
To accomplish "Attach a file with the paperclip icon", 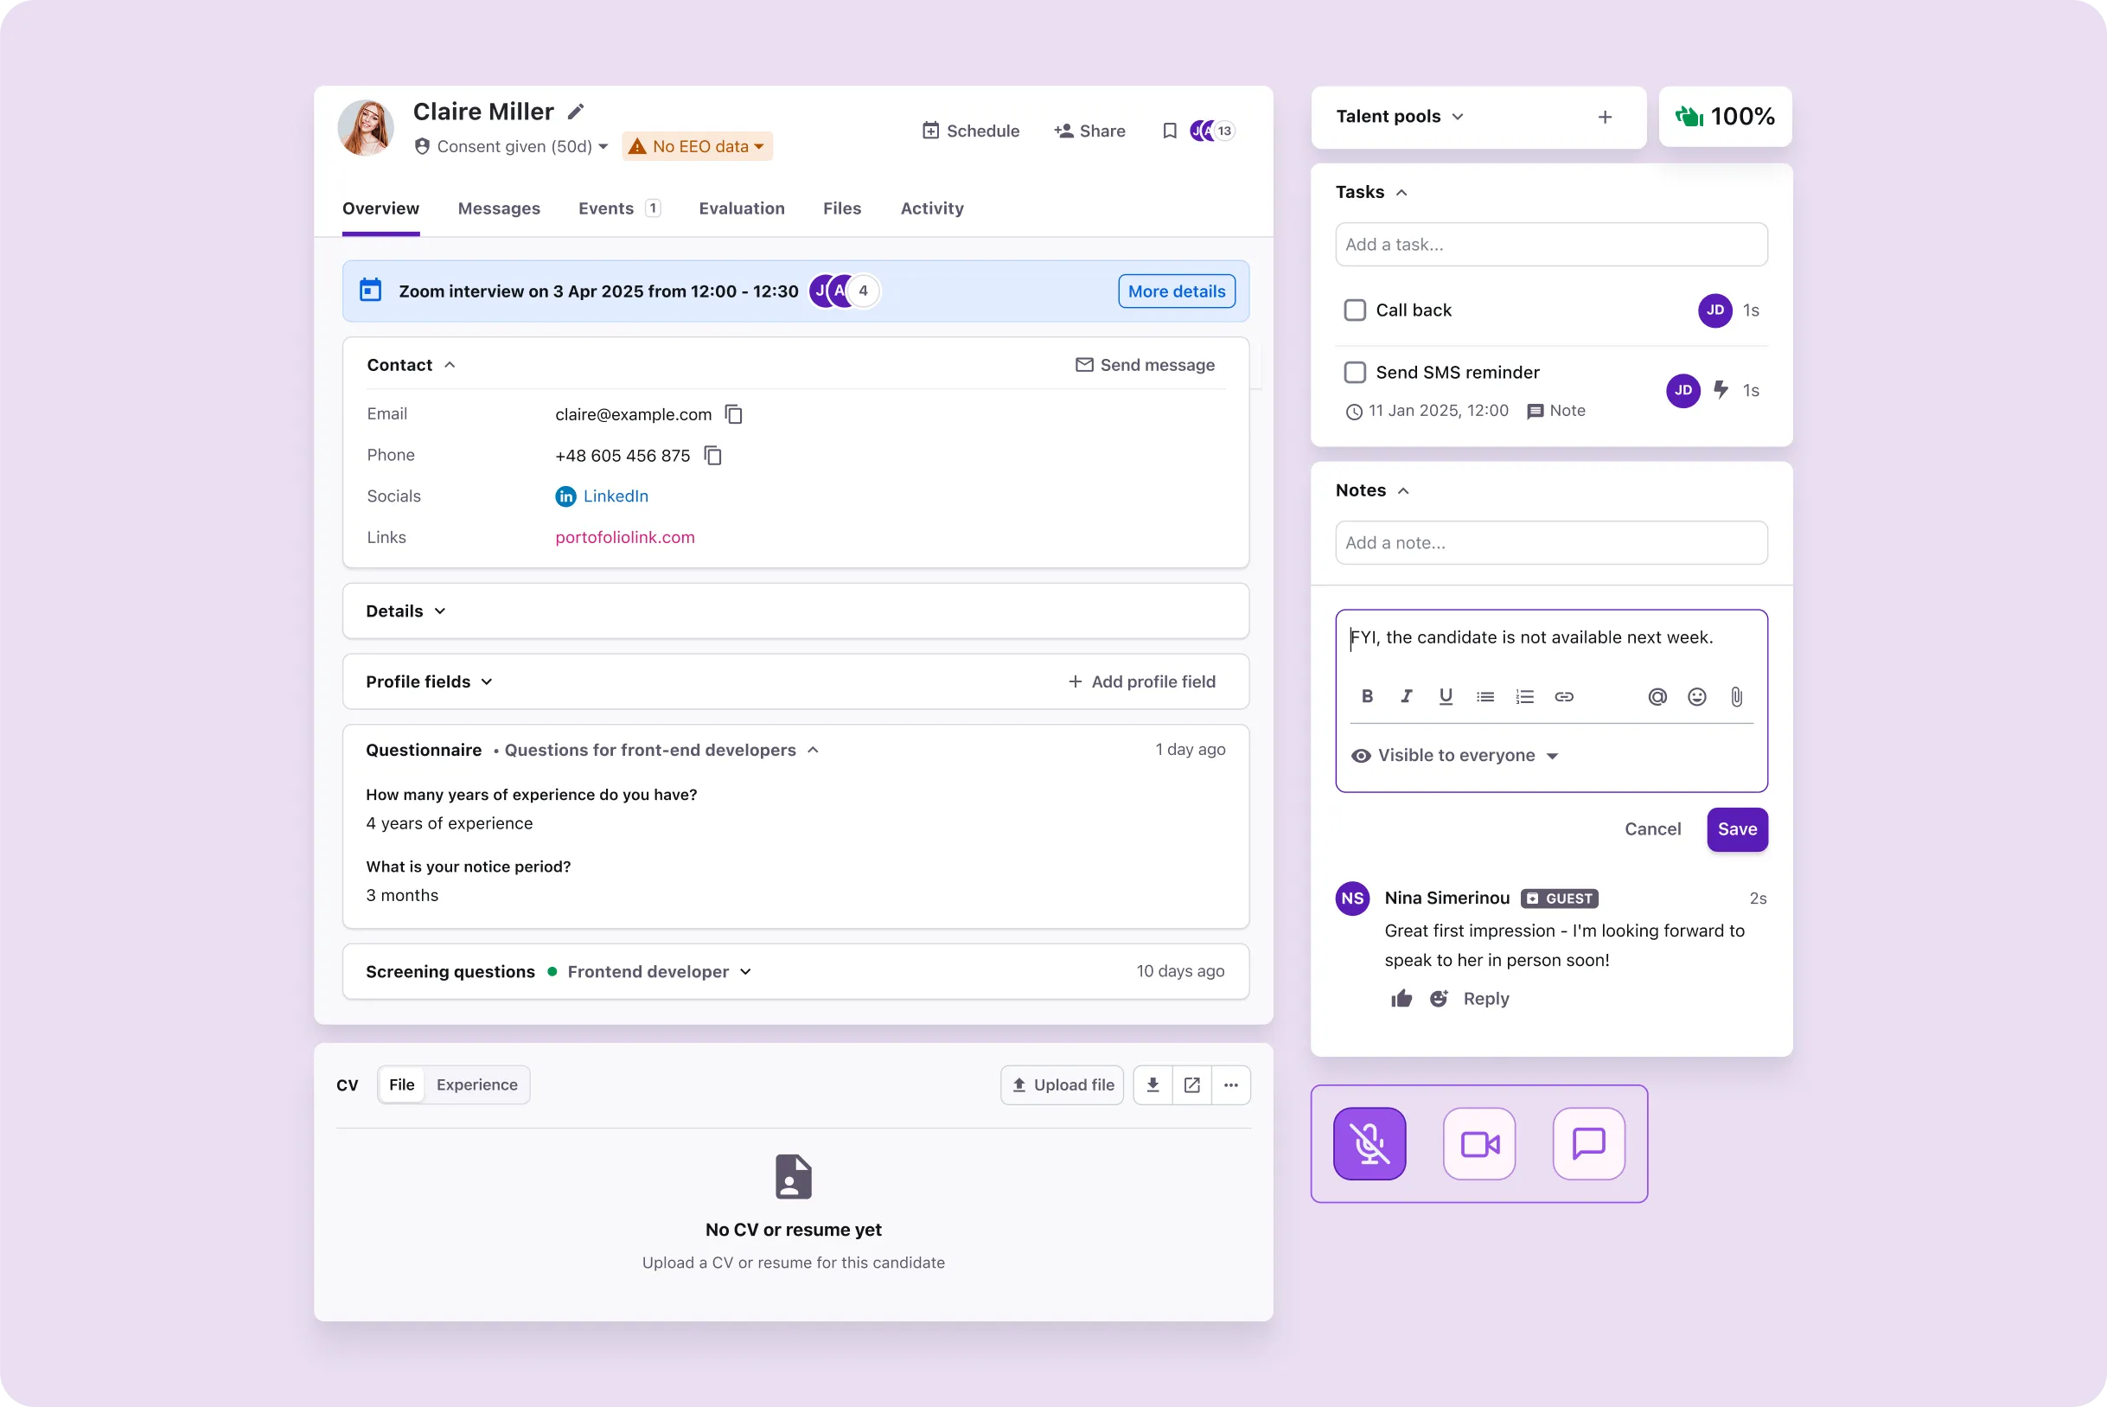I will pyautogui.click(x=1737, y=697).
